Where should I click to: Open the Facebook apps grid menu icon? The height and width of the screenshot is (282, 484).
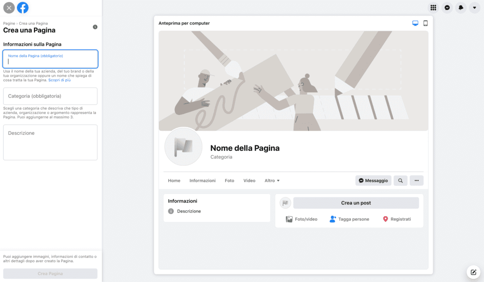coord(433,8)
